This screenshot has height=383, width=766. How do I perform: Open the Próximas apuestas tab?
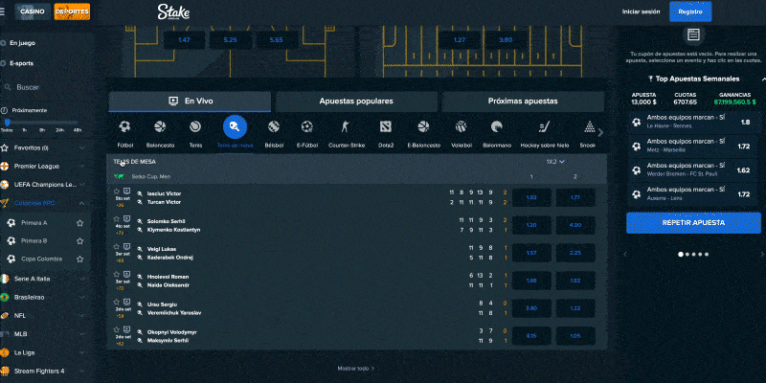click(522, 101)
